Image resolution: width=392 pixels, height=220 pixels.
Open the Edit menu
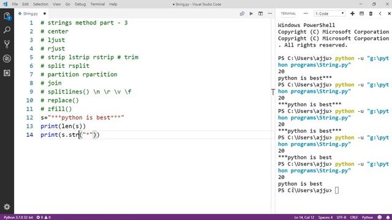tap(25, 4)
